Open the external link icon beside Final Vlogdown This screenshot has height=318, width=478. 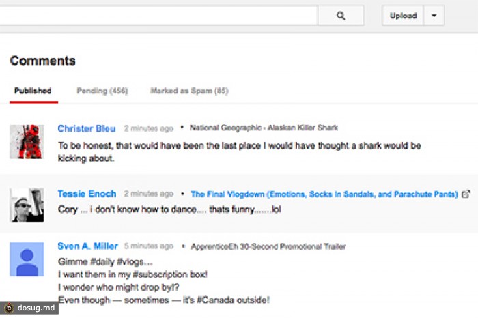[466, 194]
